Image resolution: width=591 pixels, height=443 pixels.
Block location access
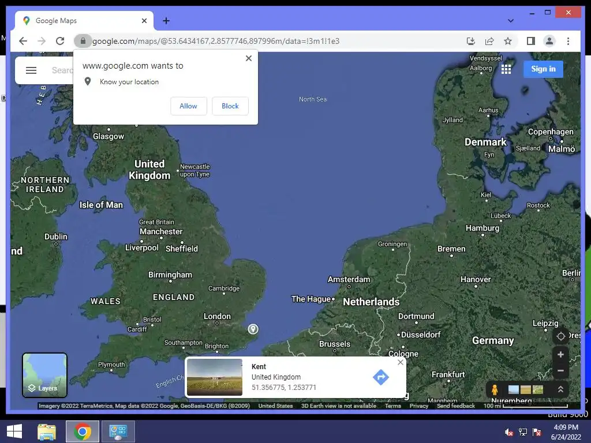pyautogui.click(x=230, y=106)
